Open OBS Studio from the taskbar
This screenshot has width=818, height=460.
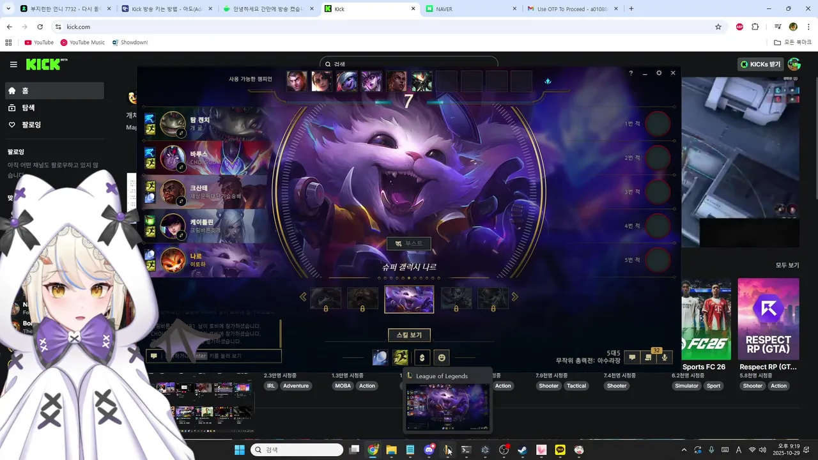504,450
